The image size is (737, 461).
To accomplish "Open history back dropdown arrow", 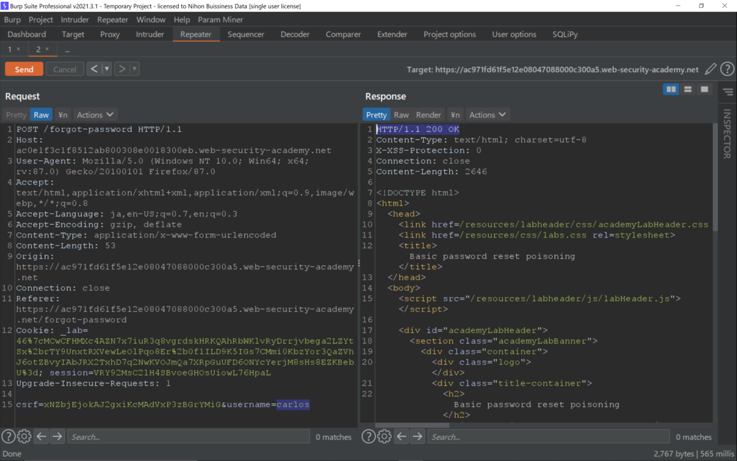I will point(107,69).
